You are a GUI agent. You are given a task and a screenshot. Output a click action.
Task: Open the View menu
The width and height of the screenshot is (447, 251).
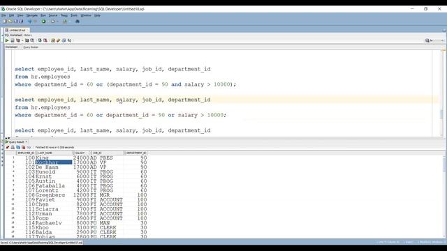coord(20,15)
